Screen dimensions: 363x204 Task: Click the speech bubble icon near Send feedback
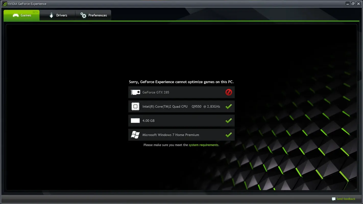334,199
